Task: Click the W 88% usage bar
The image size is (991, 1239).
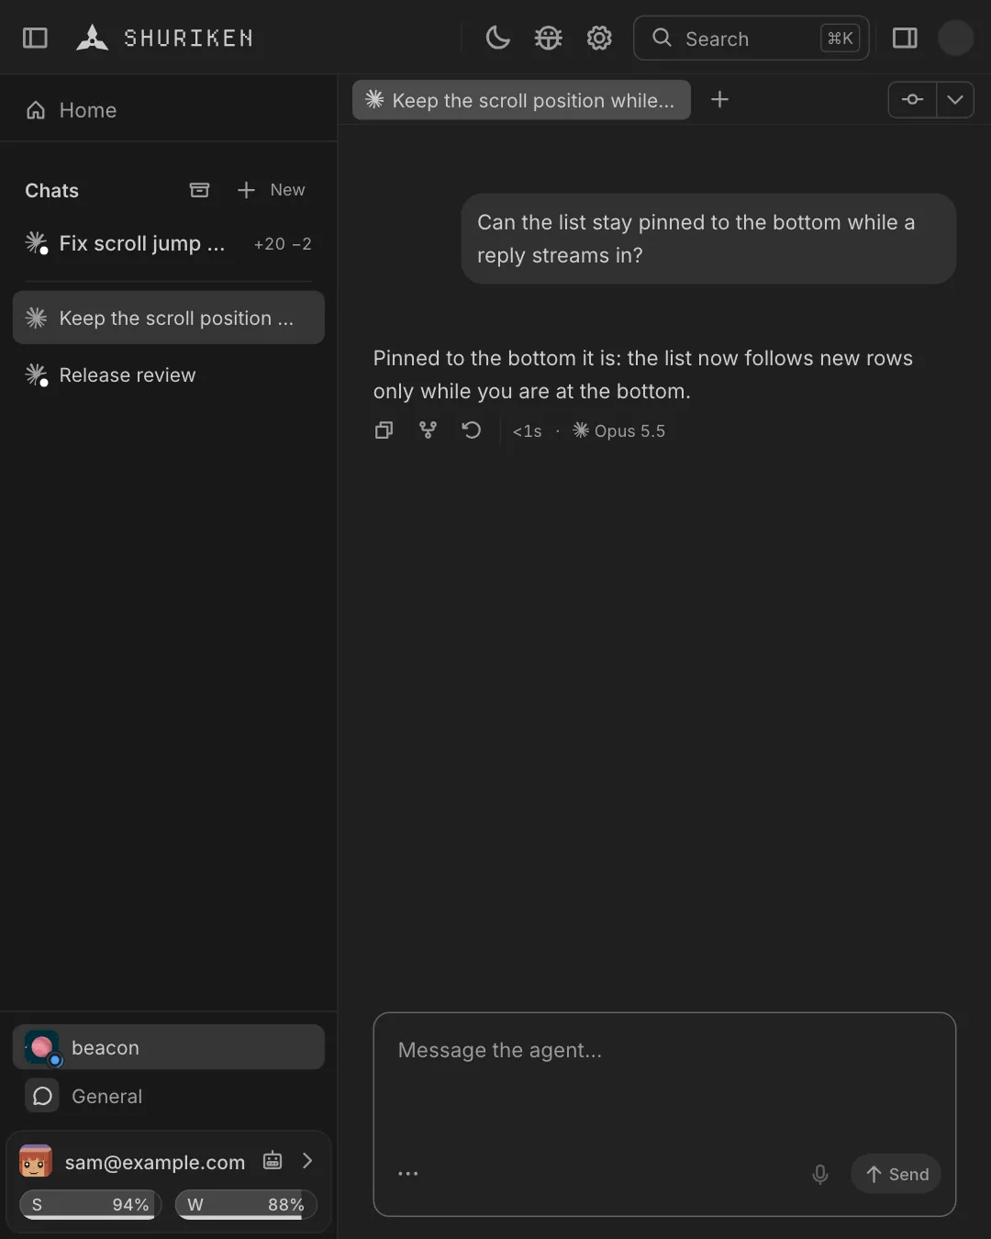Action: pos(246,1204)
